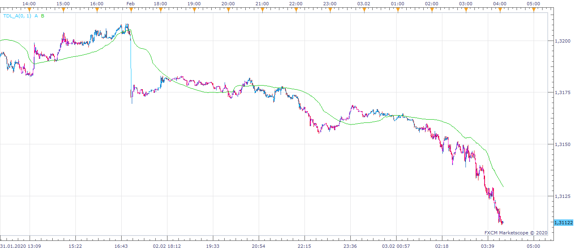
Task: Click the orange marker under 21:00
Action: click(262, 9)
